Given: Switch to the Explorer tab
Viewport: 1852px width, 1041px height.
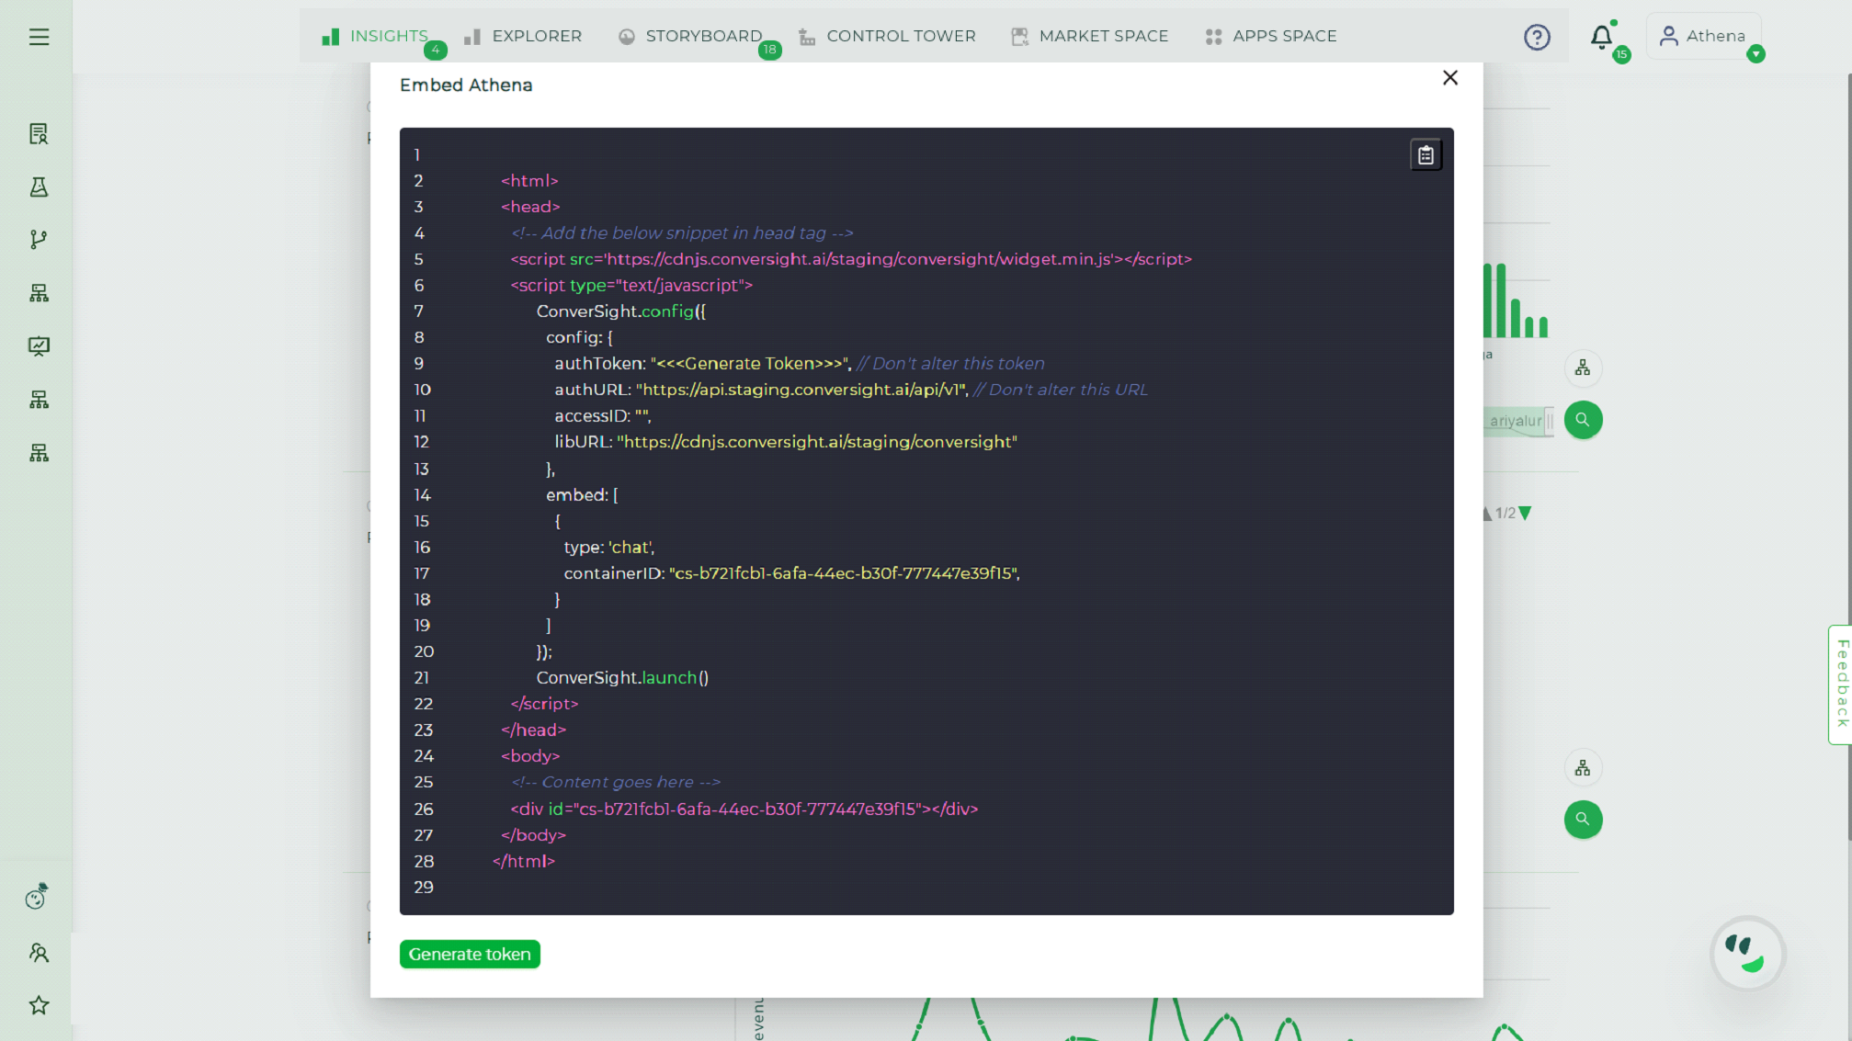Looking at the screenshot, I should (523, 37).
